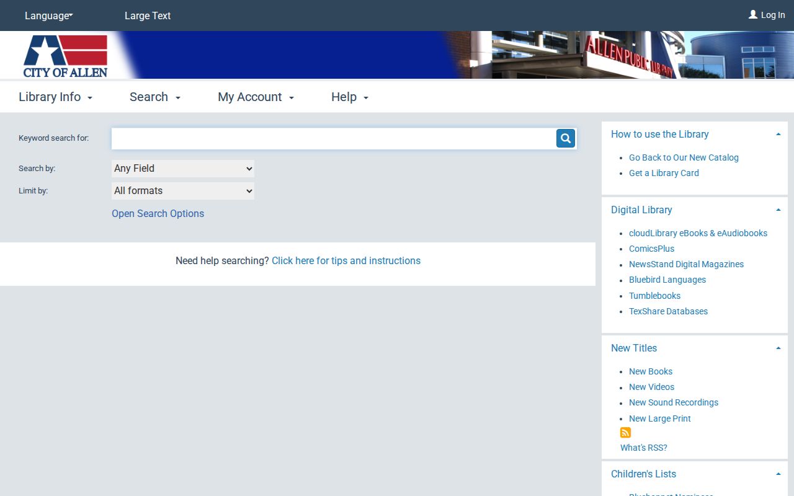Open ComicsPlus link
The height and width of the screenshot is (496, 794).
point(651,249)
